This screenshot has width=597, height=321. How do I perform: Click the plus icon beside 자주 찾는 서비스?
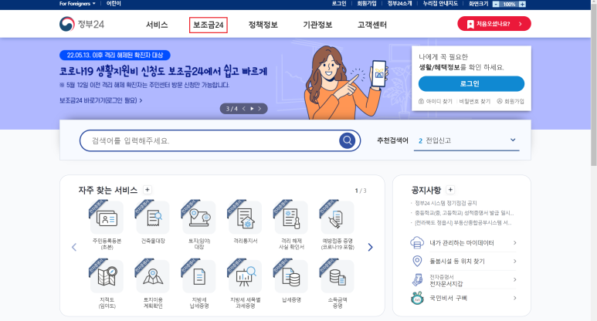[148, 189]
